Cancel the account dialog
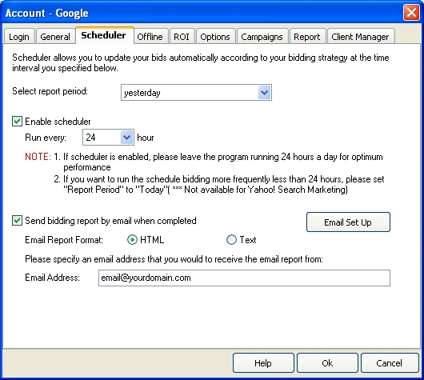The image size is (424, 380). coord(389,362)
